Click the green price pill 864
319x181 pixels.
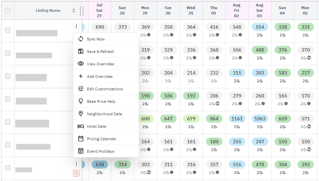(214, 119)
